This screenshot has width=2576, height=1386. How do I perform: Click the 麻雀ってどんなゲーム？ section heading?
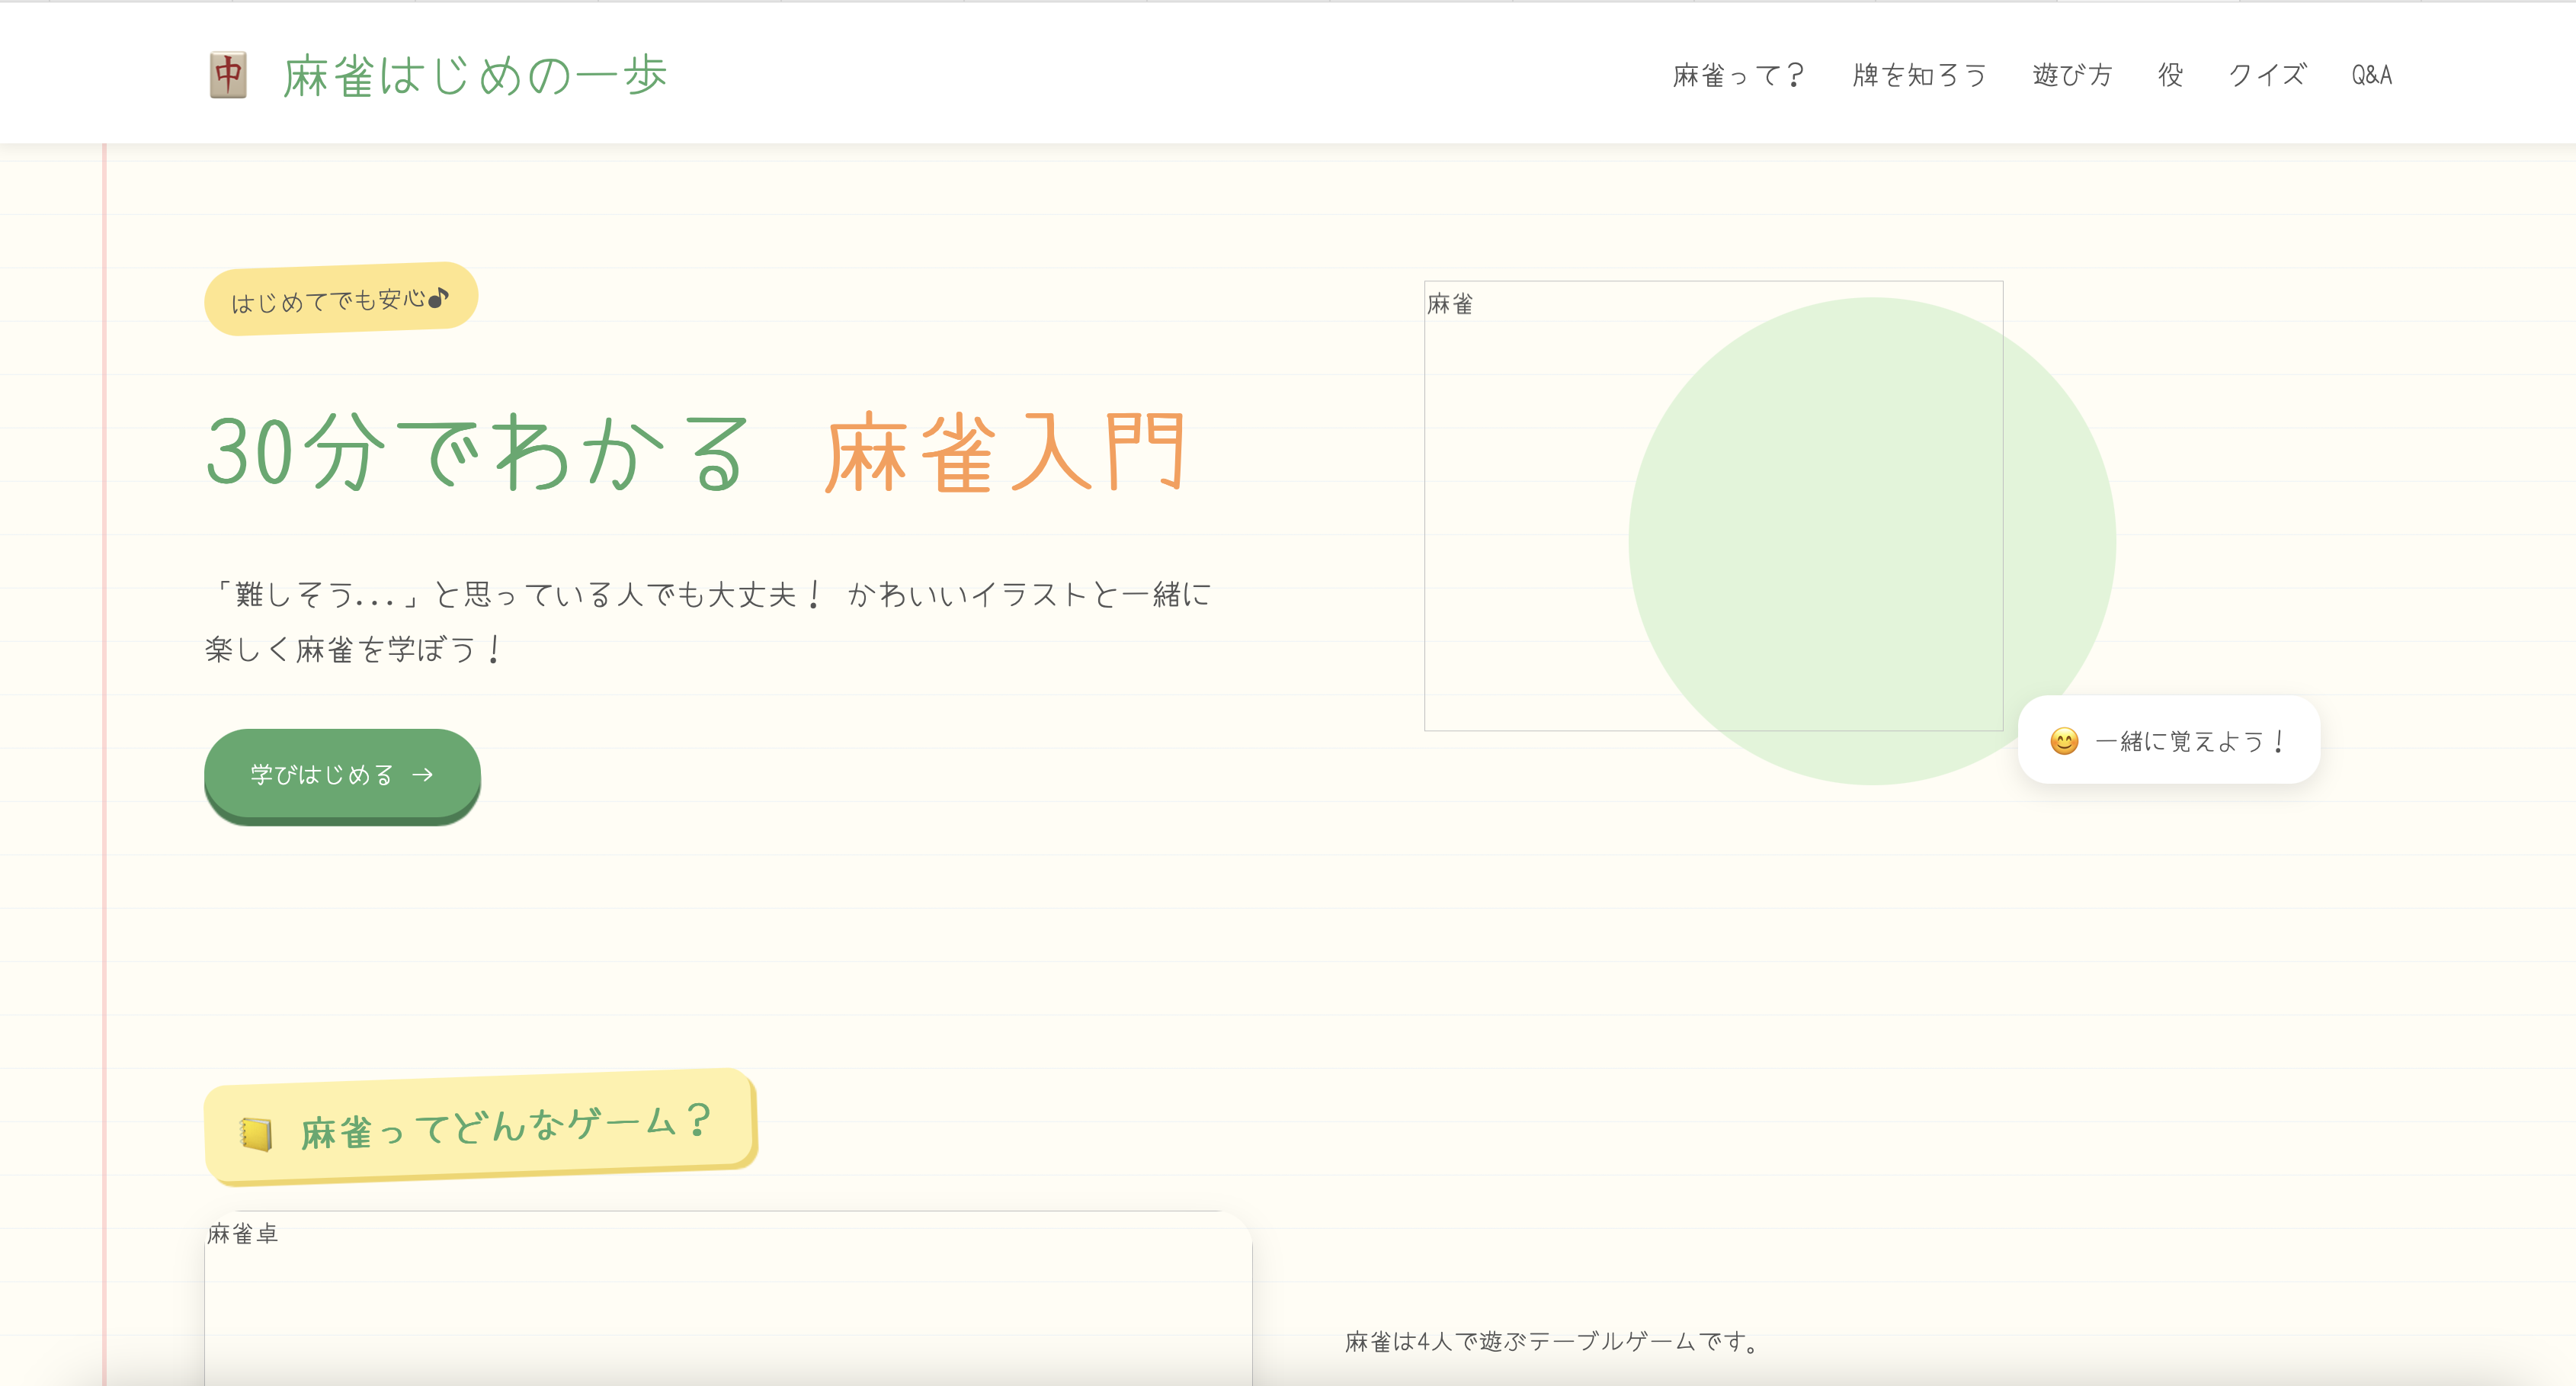480,1127
